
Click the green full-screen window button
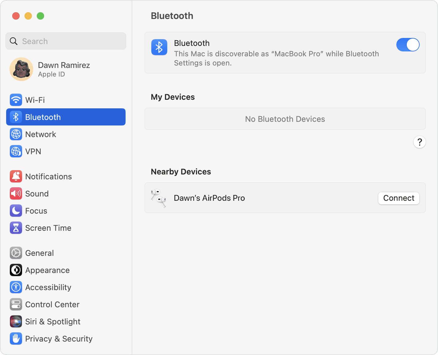pos(40,16)
